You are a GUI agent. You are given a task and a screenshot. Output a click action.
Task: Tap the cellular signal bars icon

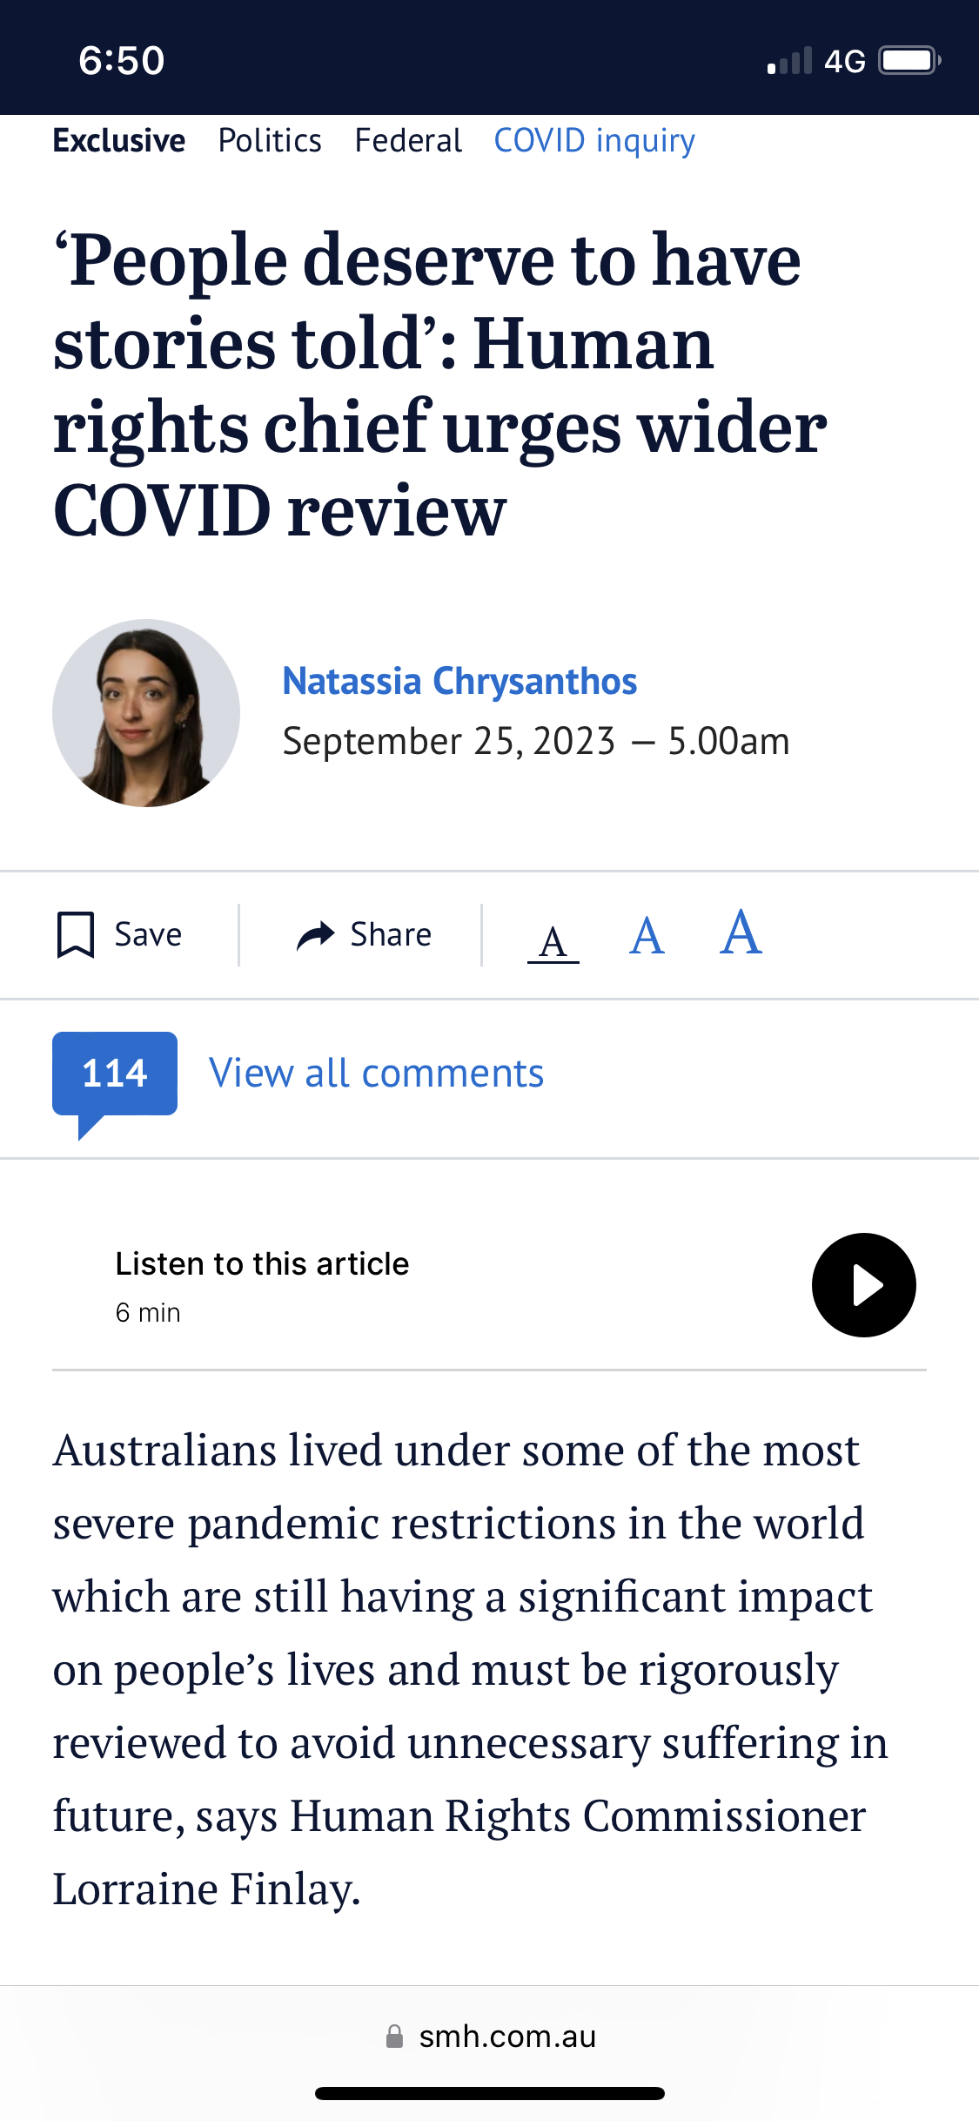click(x=789, y=61)
